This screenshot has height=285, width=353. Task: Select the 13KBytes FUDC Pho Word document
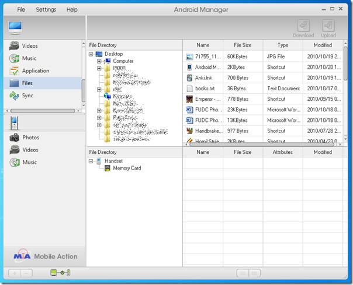(x=189, y=121)
